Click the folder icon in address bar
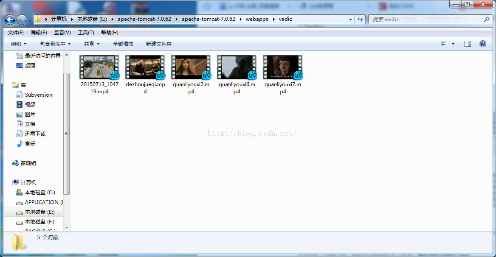Image resolution: width=496 pixels, height=257 pixels. [x=38, y=19]
